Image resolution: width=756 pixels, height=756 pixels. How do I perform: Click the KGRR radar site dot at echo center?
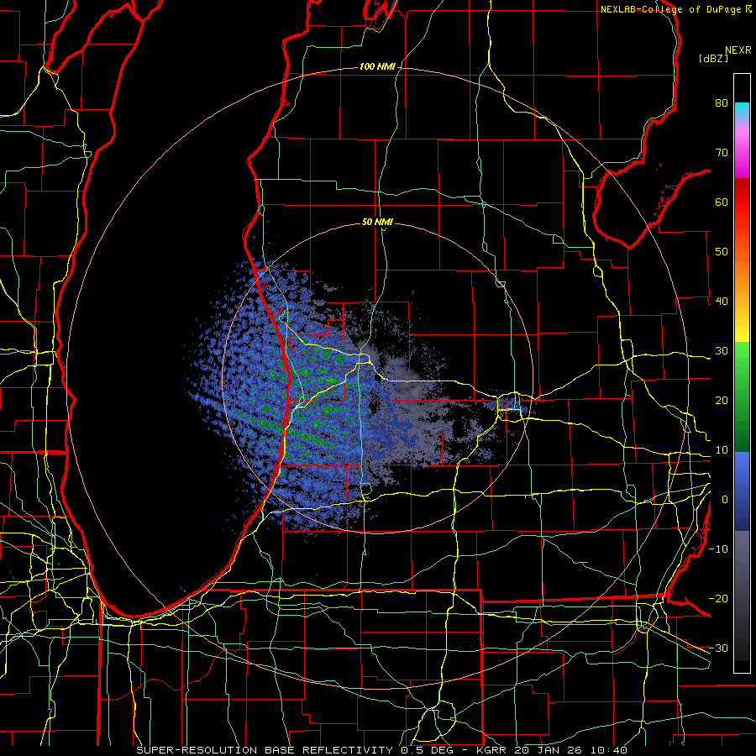[376, 378]
